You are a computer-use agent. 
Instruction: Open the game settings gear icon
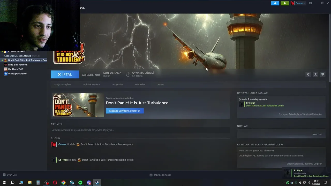(308, 74)
